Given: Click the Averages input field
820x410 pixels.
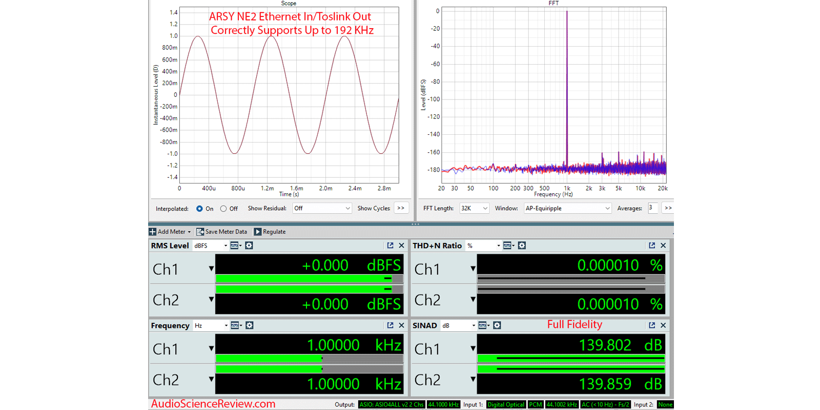Looking at the screenshot, I should [x=652, y=208].
